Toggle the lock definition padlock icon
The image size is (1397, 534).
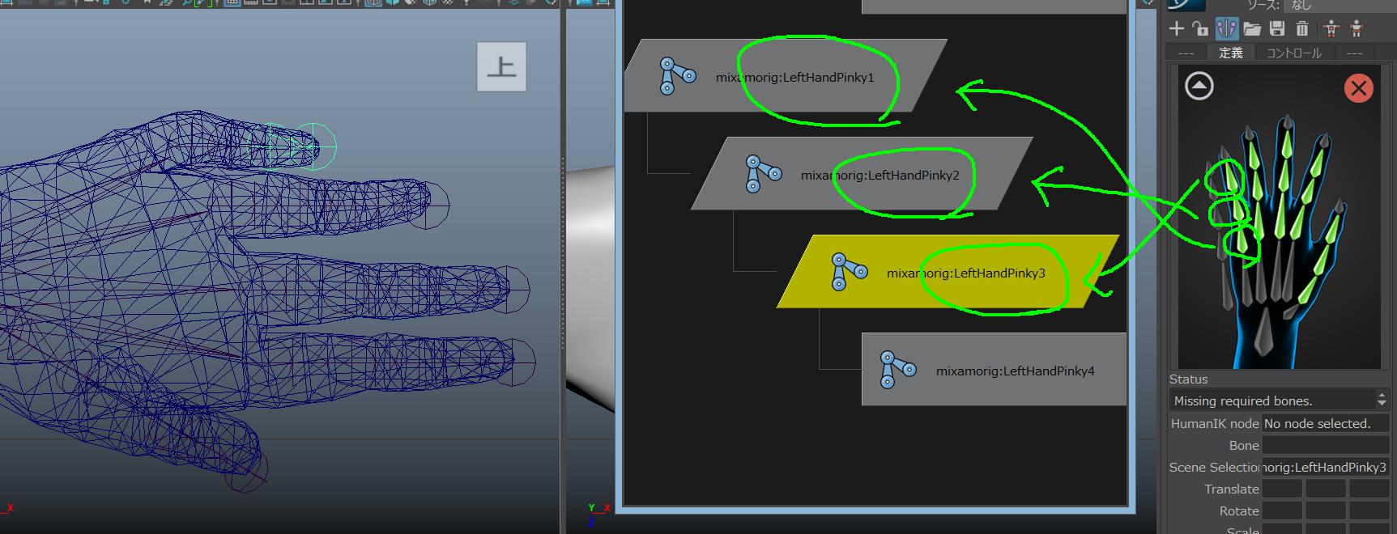tap(1201, 29)
